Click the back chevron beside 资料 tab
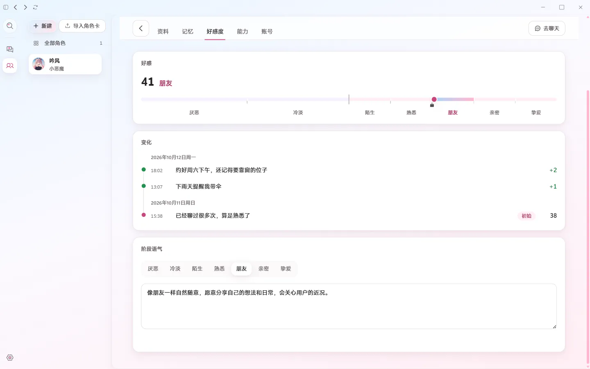Viewport: 590px width, 369px height. click(x=141, y=28)
